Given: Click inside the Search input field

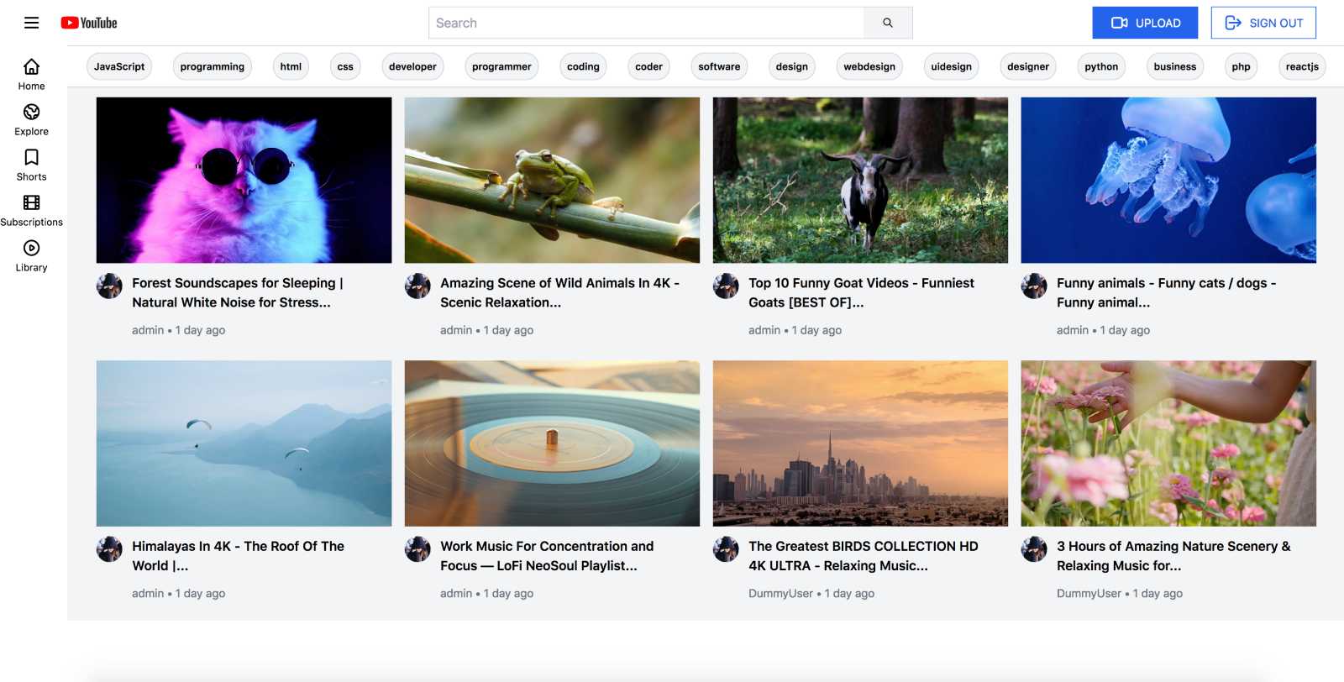Looking at the screenshot, I should click(647, 23).
